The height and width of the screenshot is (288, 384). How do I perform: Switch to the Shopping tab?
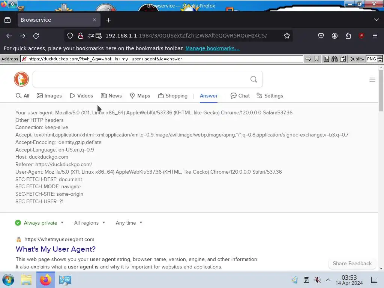(x=172, y=96)
